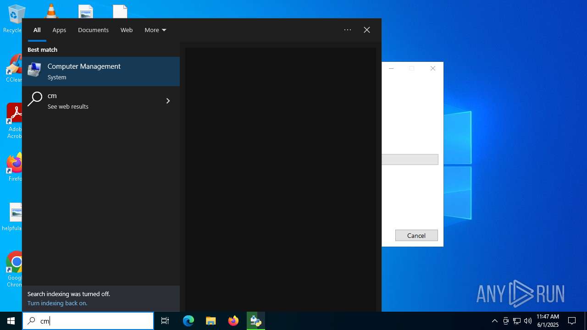Expand the cm web results arrow
The image size is (587, 330).
pyautogui.click(x=168, y=101)
